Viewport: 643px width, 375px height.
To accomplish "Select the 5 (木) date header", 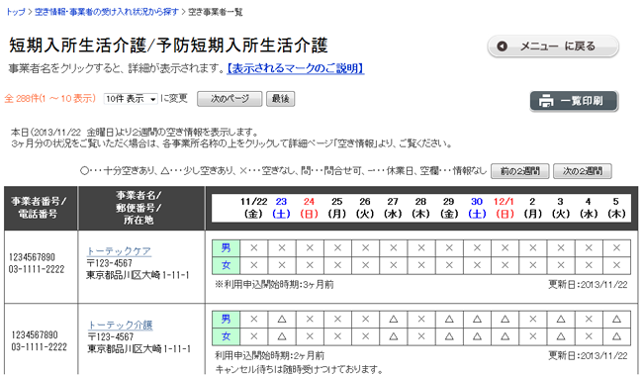I will tap(616, 208).
